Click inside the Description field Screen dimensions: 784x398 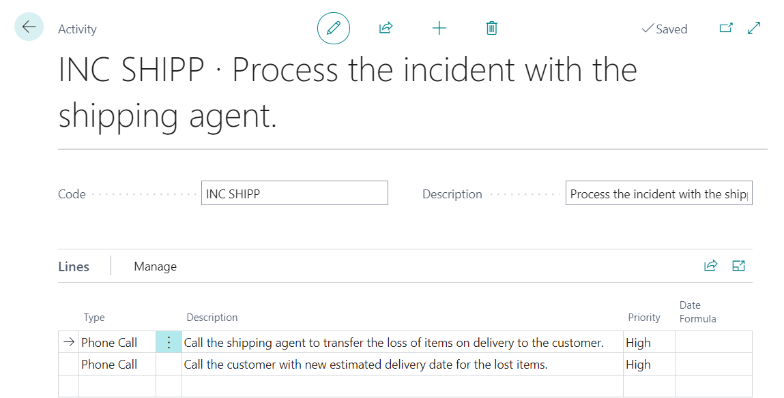[x=658, y=193]
